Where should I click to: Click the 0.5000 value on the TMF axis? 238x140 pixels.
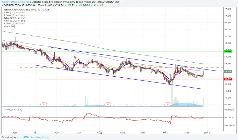pos(229,109)
